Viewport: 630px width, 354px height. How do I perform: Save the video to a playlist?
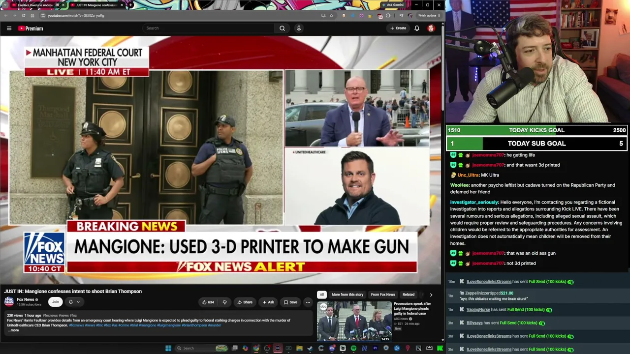tap(290, 302)
